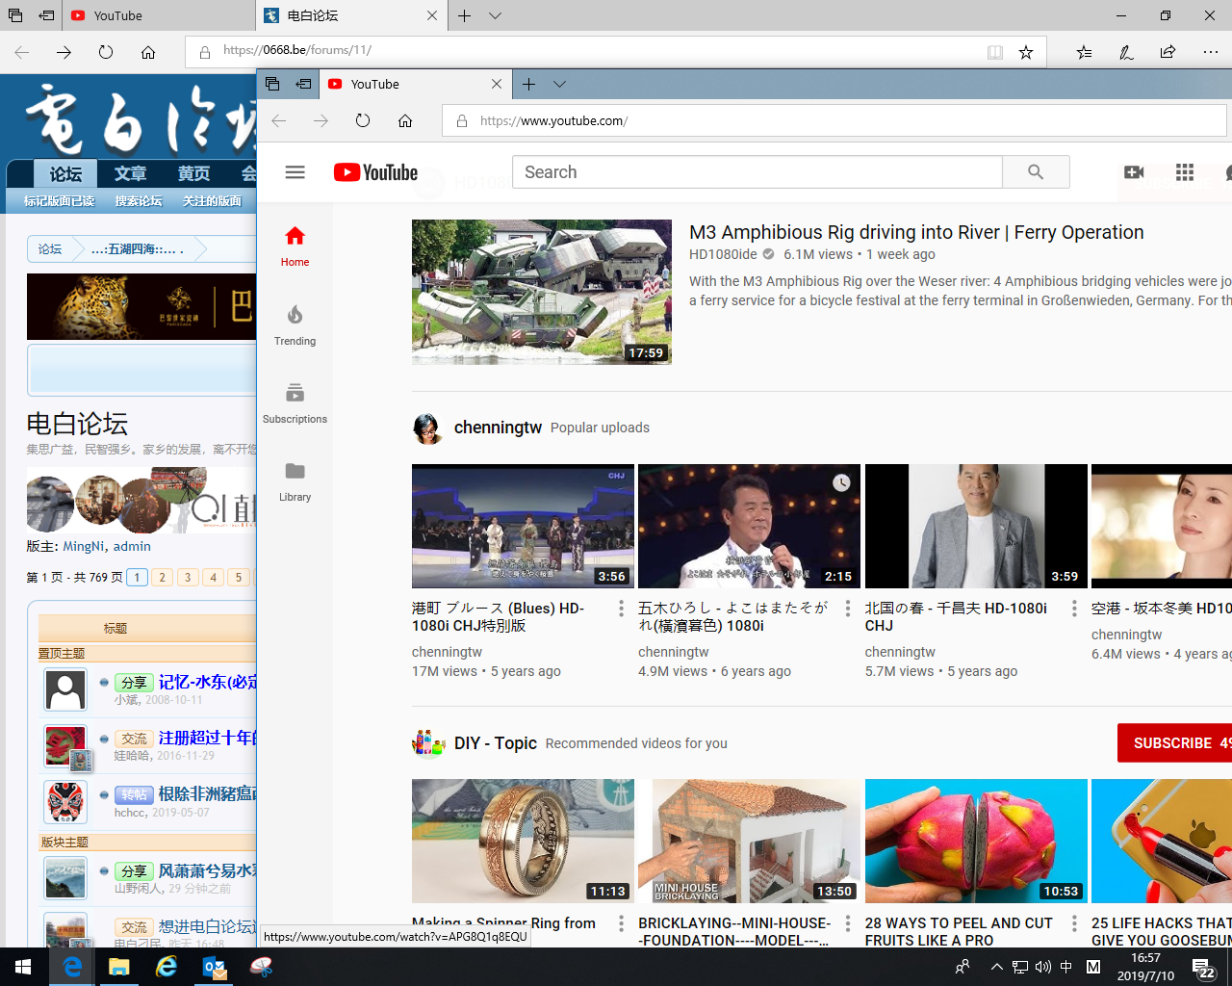Viewport: 1232px width, 986px height.
Task: Open the chenningtw channel link
Action: tap(498, 428)
